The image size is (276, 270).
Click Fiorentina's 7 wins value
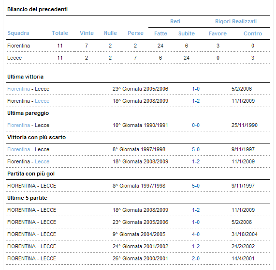tap(87, 46)
